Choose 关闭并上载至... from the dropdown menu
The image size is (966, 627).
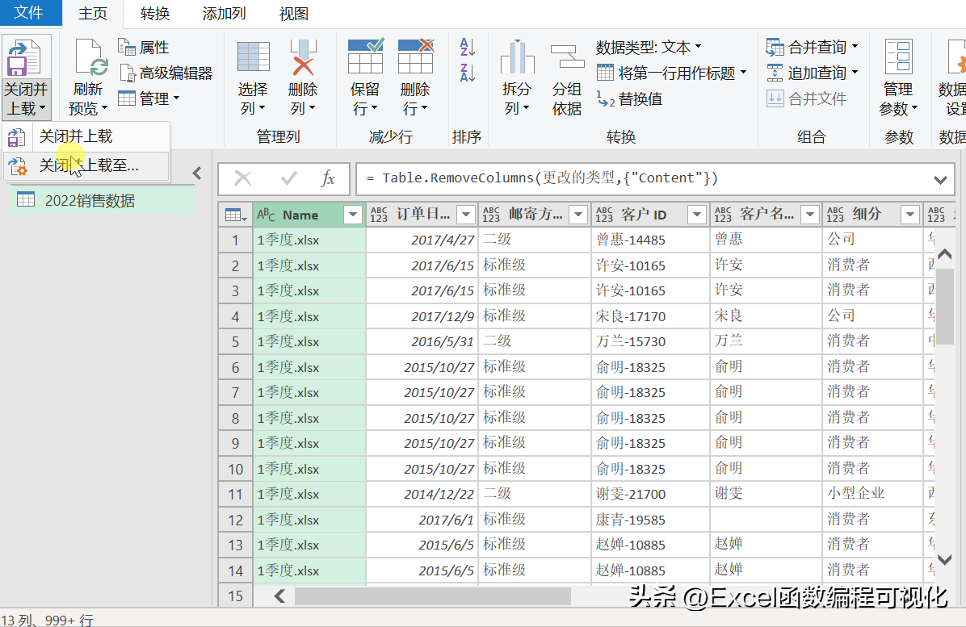[x=86, y=165]
